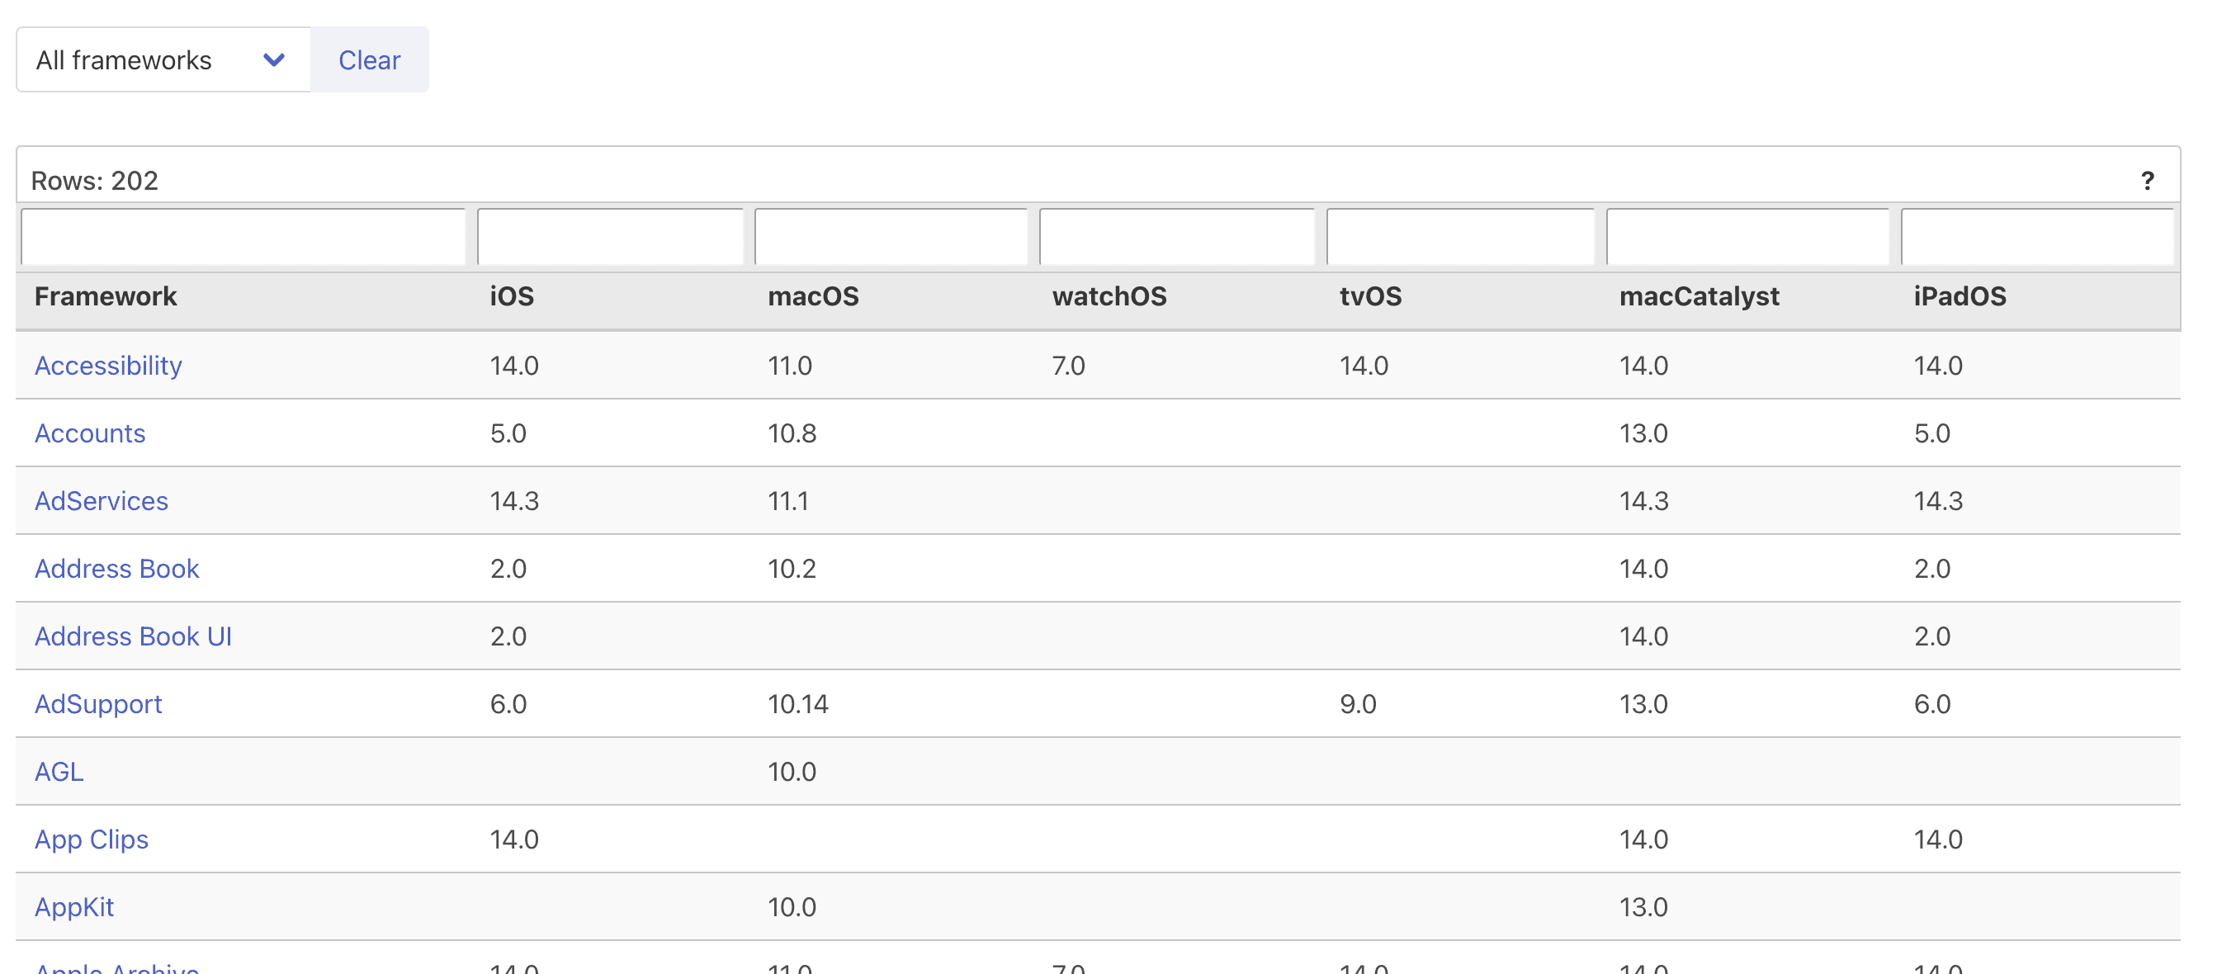This screenshot has height=974, width=2222.
Task: Click the question mark help icon
Action: tap(2147, 180)
